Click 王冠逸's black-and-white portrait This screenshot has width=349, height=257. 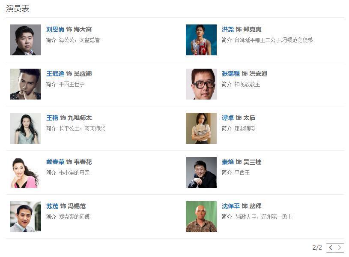26,84
